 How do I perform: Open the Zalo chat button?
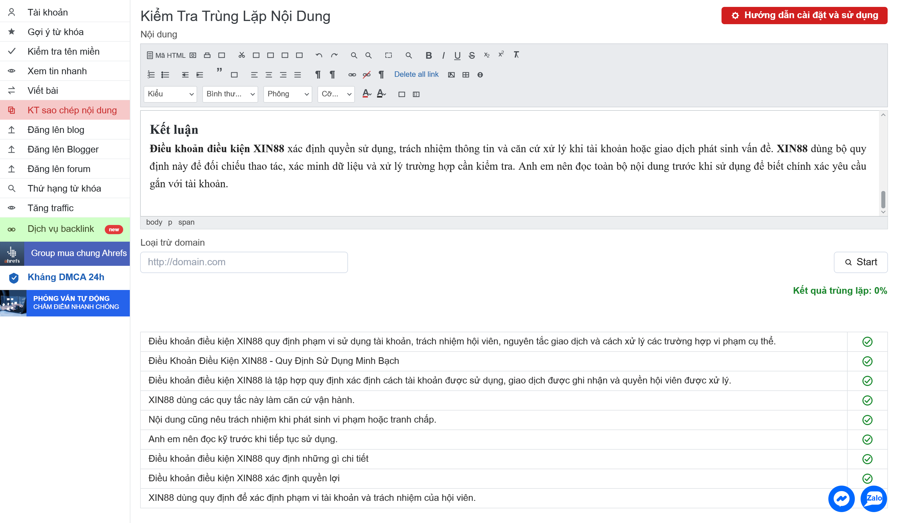click(874, 499)
